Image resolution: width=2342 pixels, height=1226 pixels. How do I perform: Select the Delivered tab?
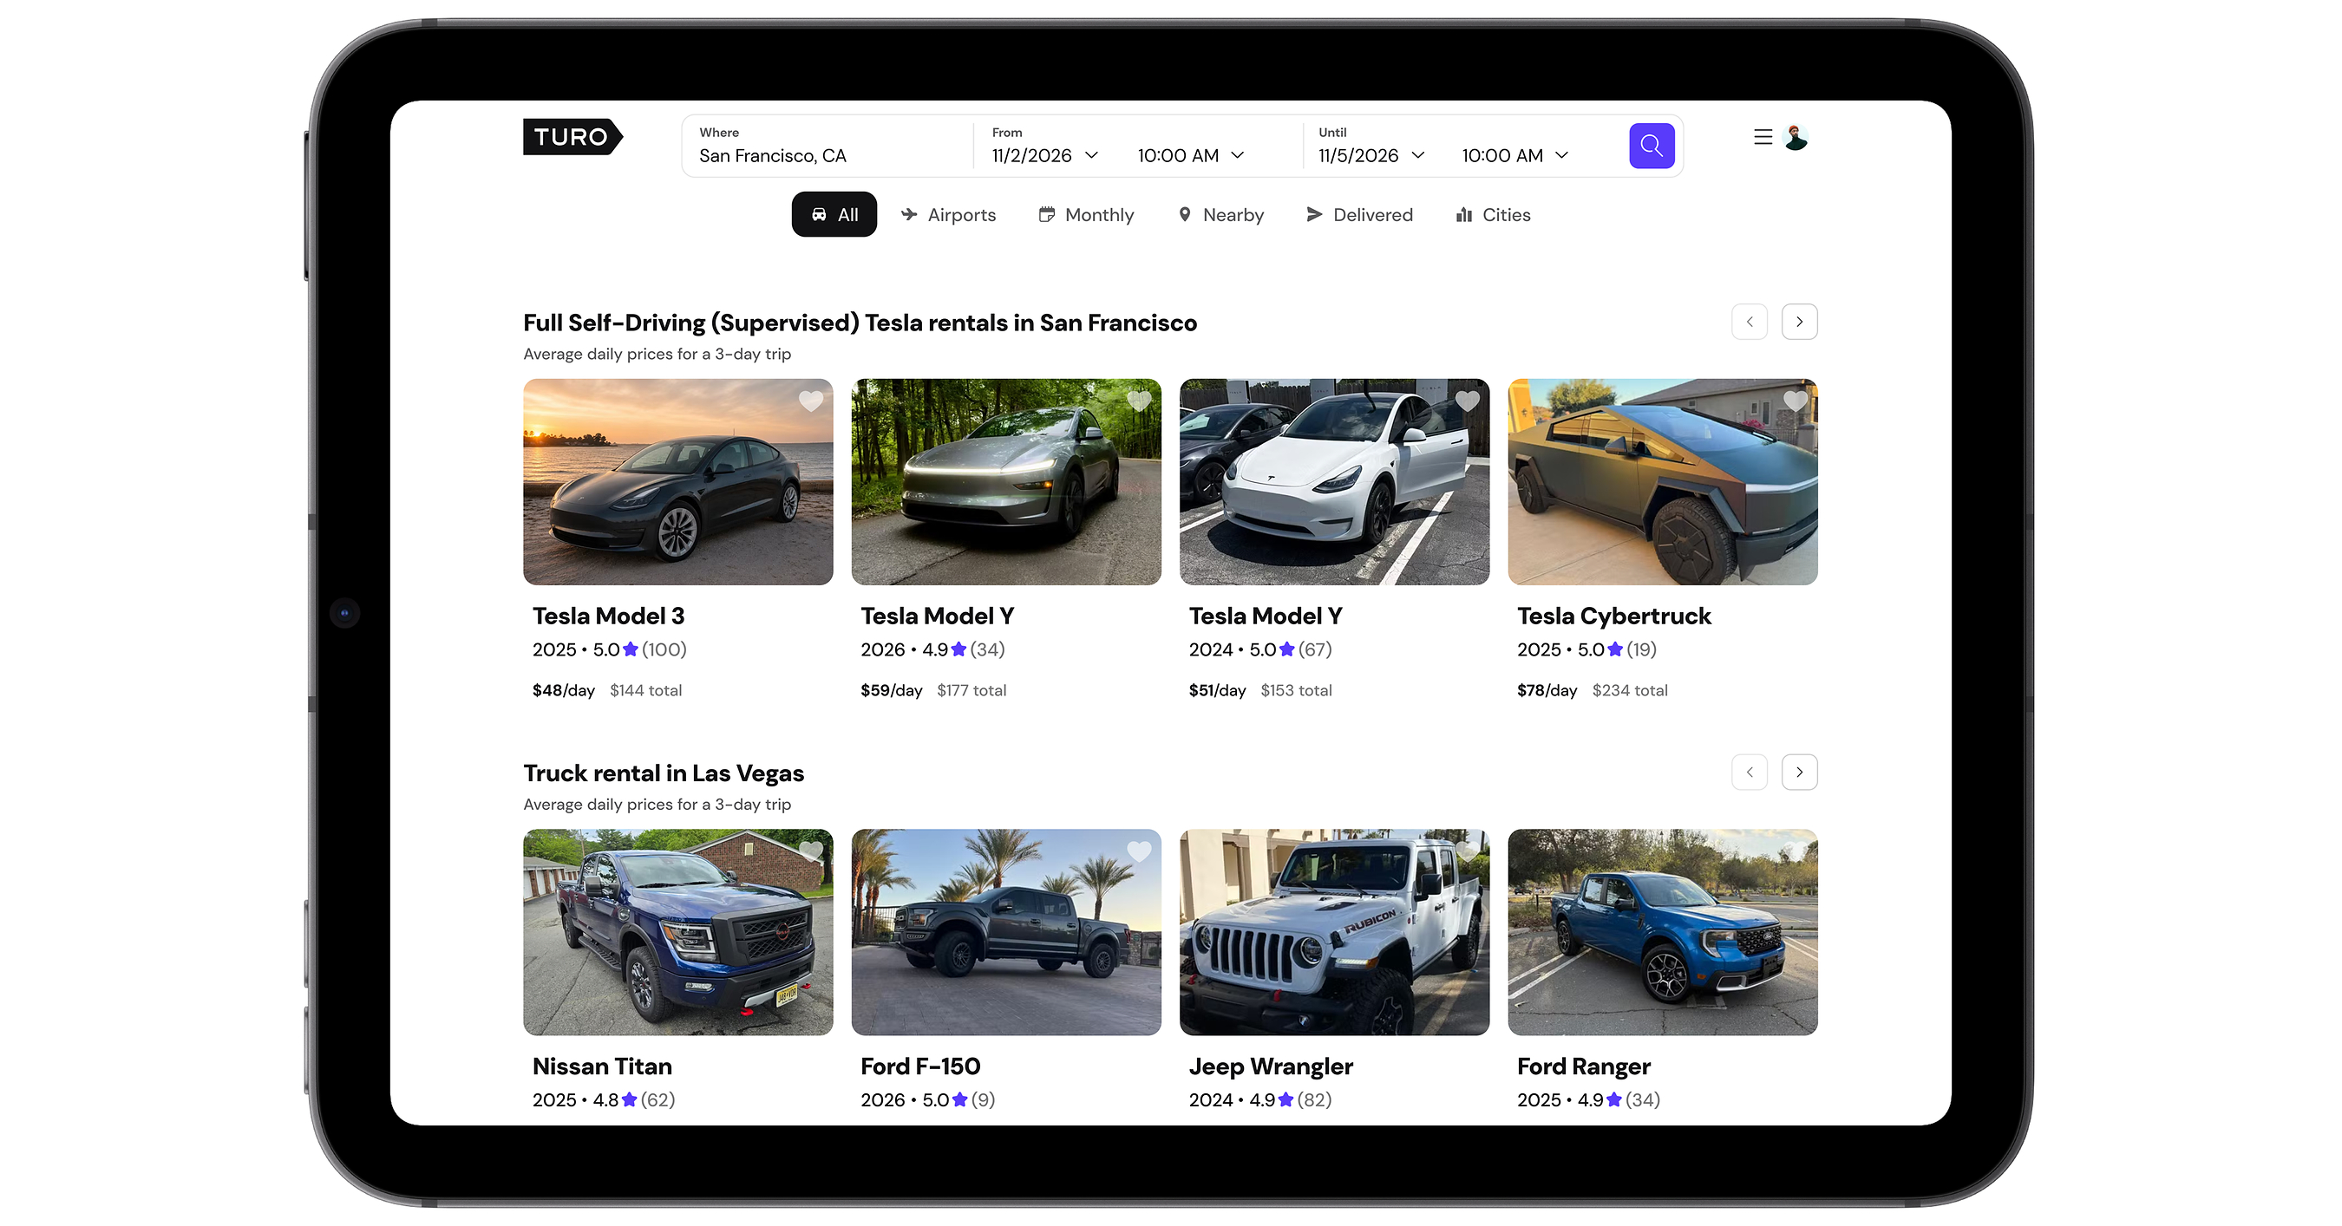click(1359, 214)
